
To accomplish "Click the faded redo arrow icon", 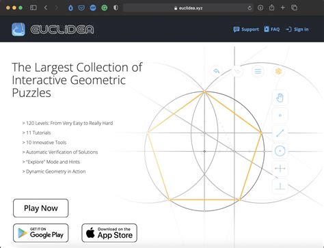I will [237, 72].
